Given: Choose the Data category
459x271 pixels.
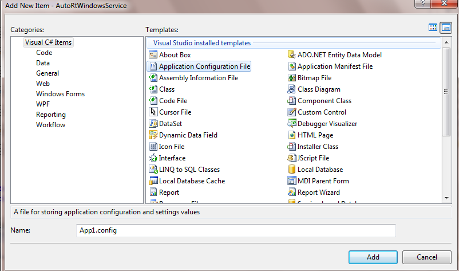Looking at the screenshot, I should point(43,63).
